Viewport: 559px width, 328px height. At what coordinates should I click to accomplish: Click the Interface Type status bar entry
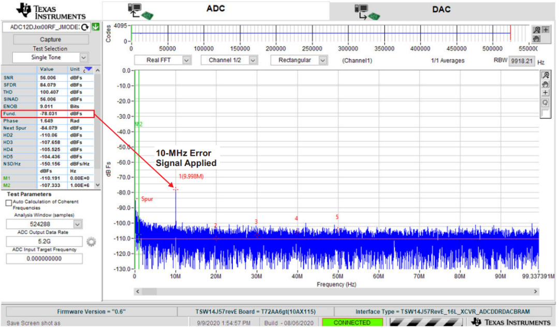pos(443,311)
